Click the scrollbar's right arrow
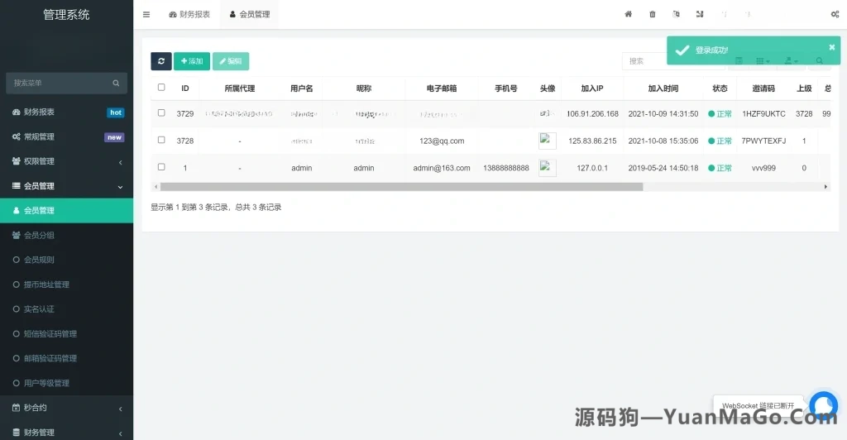This screenshot has width=847, height=440. point(825,187)
